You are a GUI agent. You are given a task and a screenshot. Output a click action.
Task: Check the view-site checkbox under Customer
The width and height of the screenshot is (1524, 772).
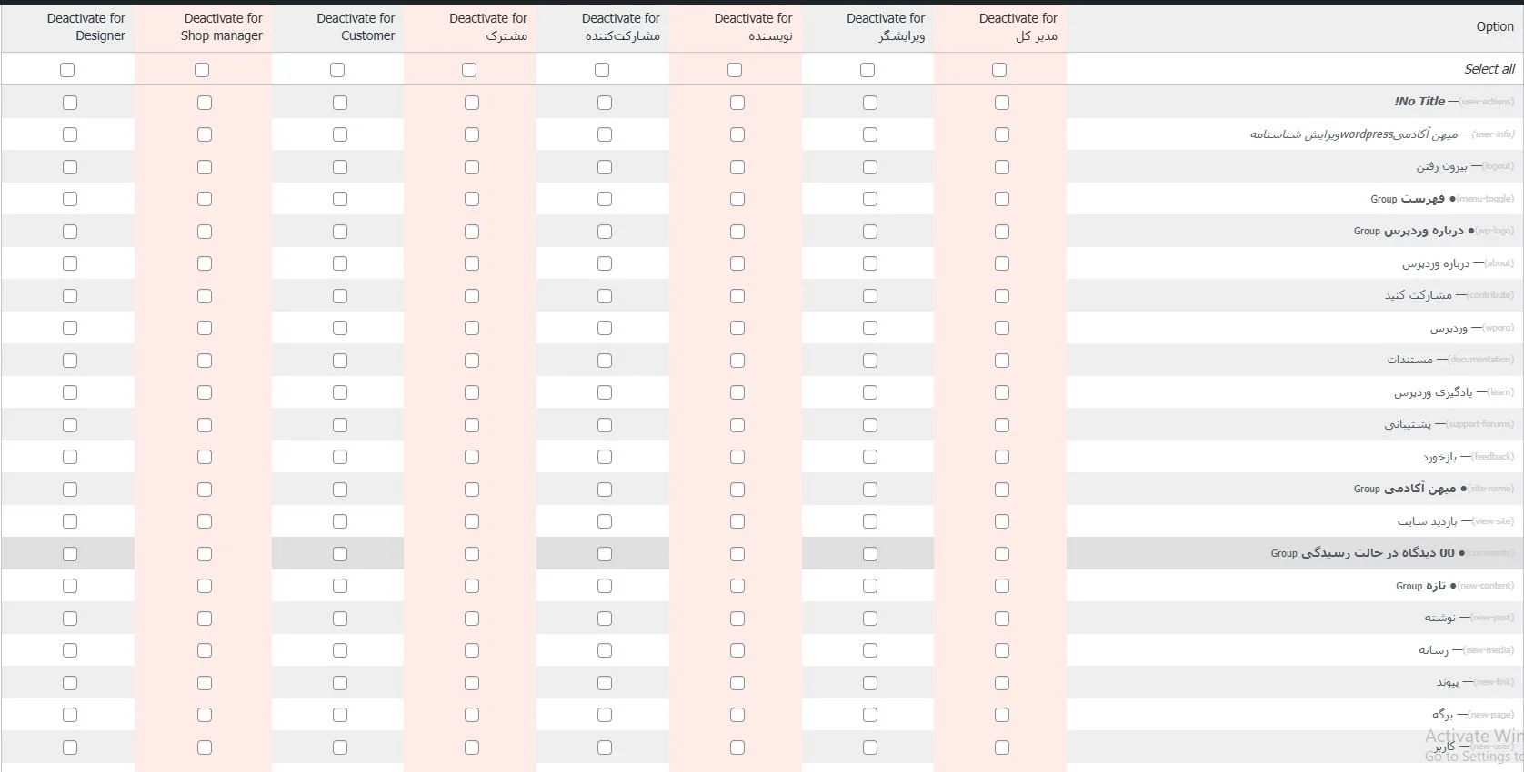point(340,521)
